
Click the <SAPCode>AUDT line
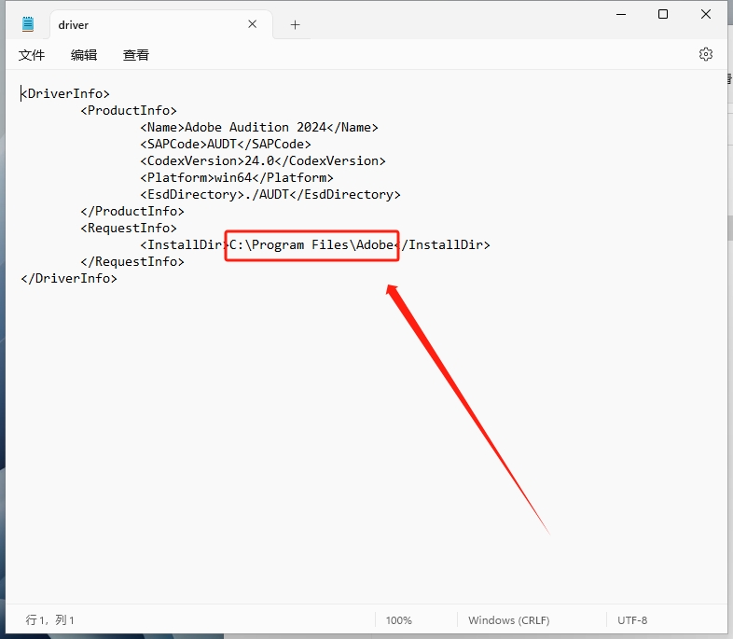(x=226, y=144)
